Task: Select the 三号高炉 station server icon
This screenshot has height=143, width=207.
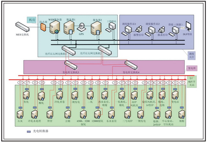Action: (x=128, y=114)
